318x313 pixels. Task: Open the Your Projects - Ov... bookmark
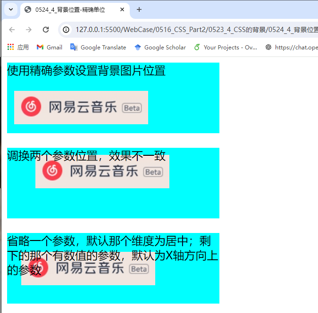[226, 47]
